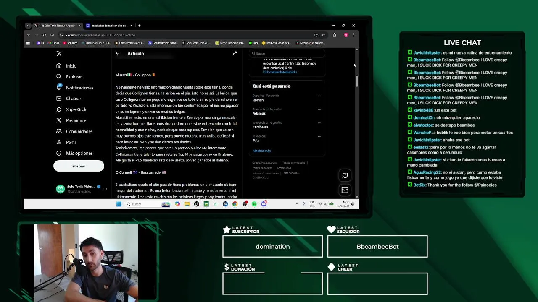Expand Más opciones footer link
The width and height of the screenshot is (538, 302).
coord(292,173)
